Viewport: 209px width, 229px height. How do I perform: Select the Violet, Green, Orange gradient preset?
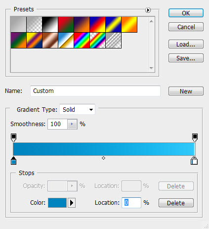point(18,41)
